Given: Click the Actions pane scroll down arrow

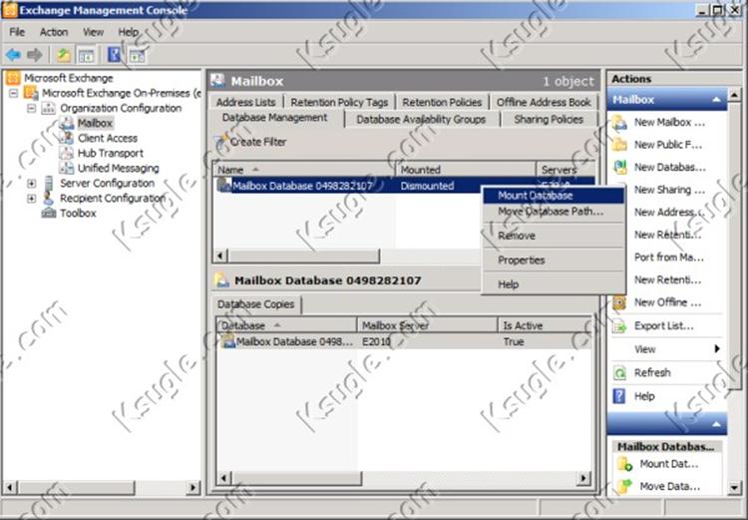Looking at the screenshot, I should pyautogui.click(x=734, y=487).
